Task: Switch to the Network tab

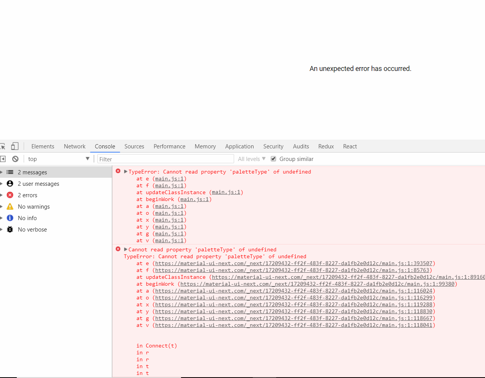Action: click(x=75, y=146)
